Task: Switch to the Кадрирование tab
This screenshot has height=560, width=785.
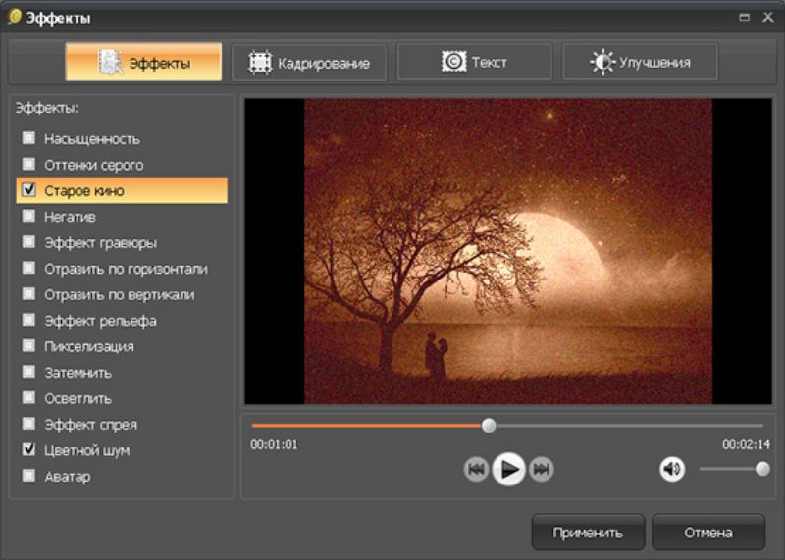Action: 309,63
